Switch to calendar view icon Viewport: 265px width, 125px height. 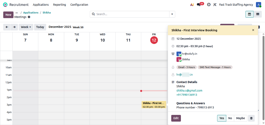click(249, 14)
